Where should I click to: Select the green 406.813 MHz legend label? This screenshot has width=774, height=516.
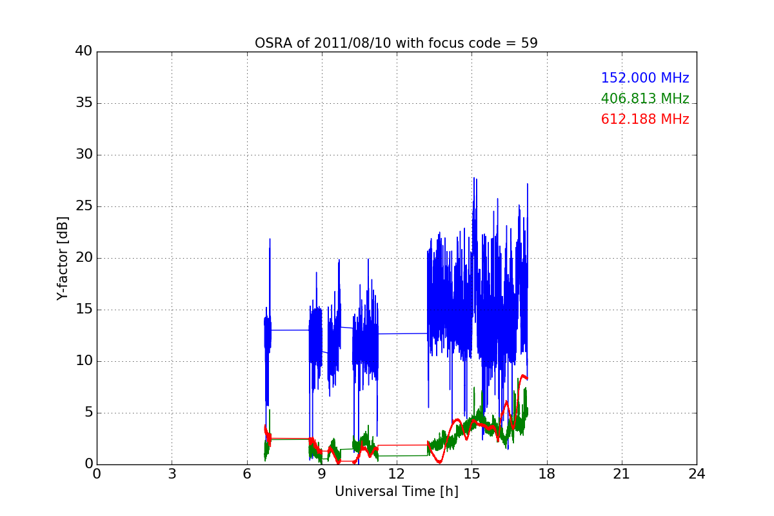(x=645, y=99)
